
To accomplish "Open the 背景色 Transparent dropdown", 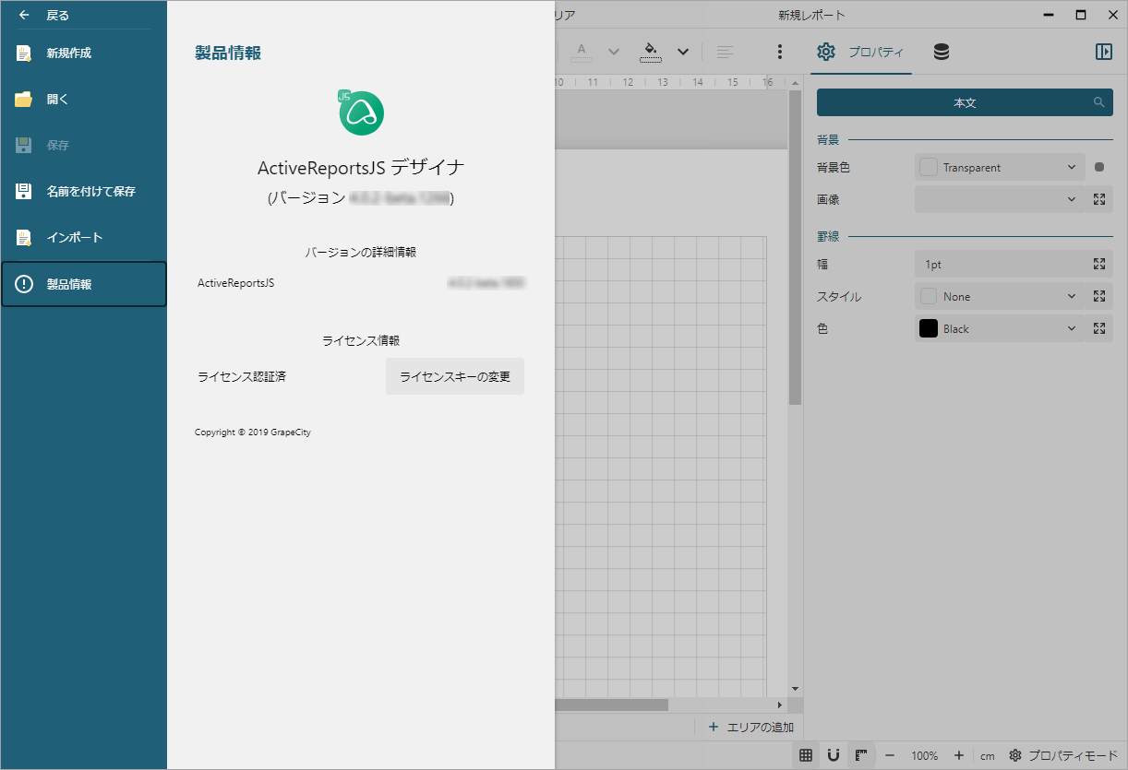I will click(1000, 167).
